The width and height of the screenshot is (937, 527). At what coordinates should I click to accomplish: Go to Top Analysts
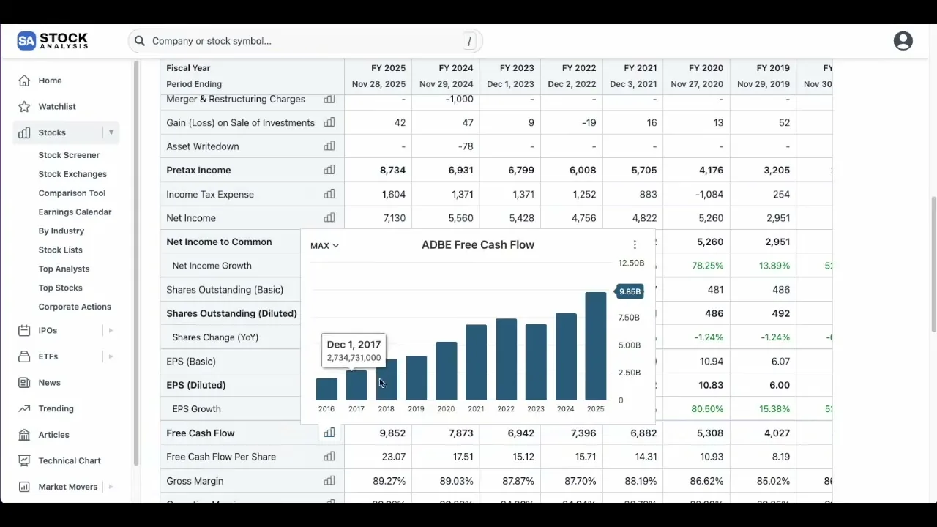pyautogui.click(x=64, y=269)
